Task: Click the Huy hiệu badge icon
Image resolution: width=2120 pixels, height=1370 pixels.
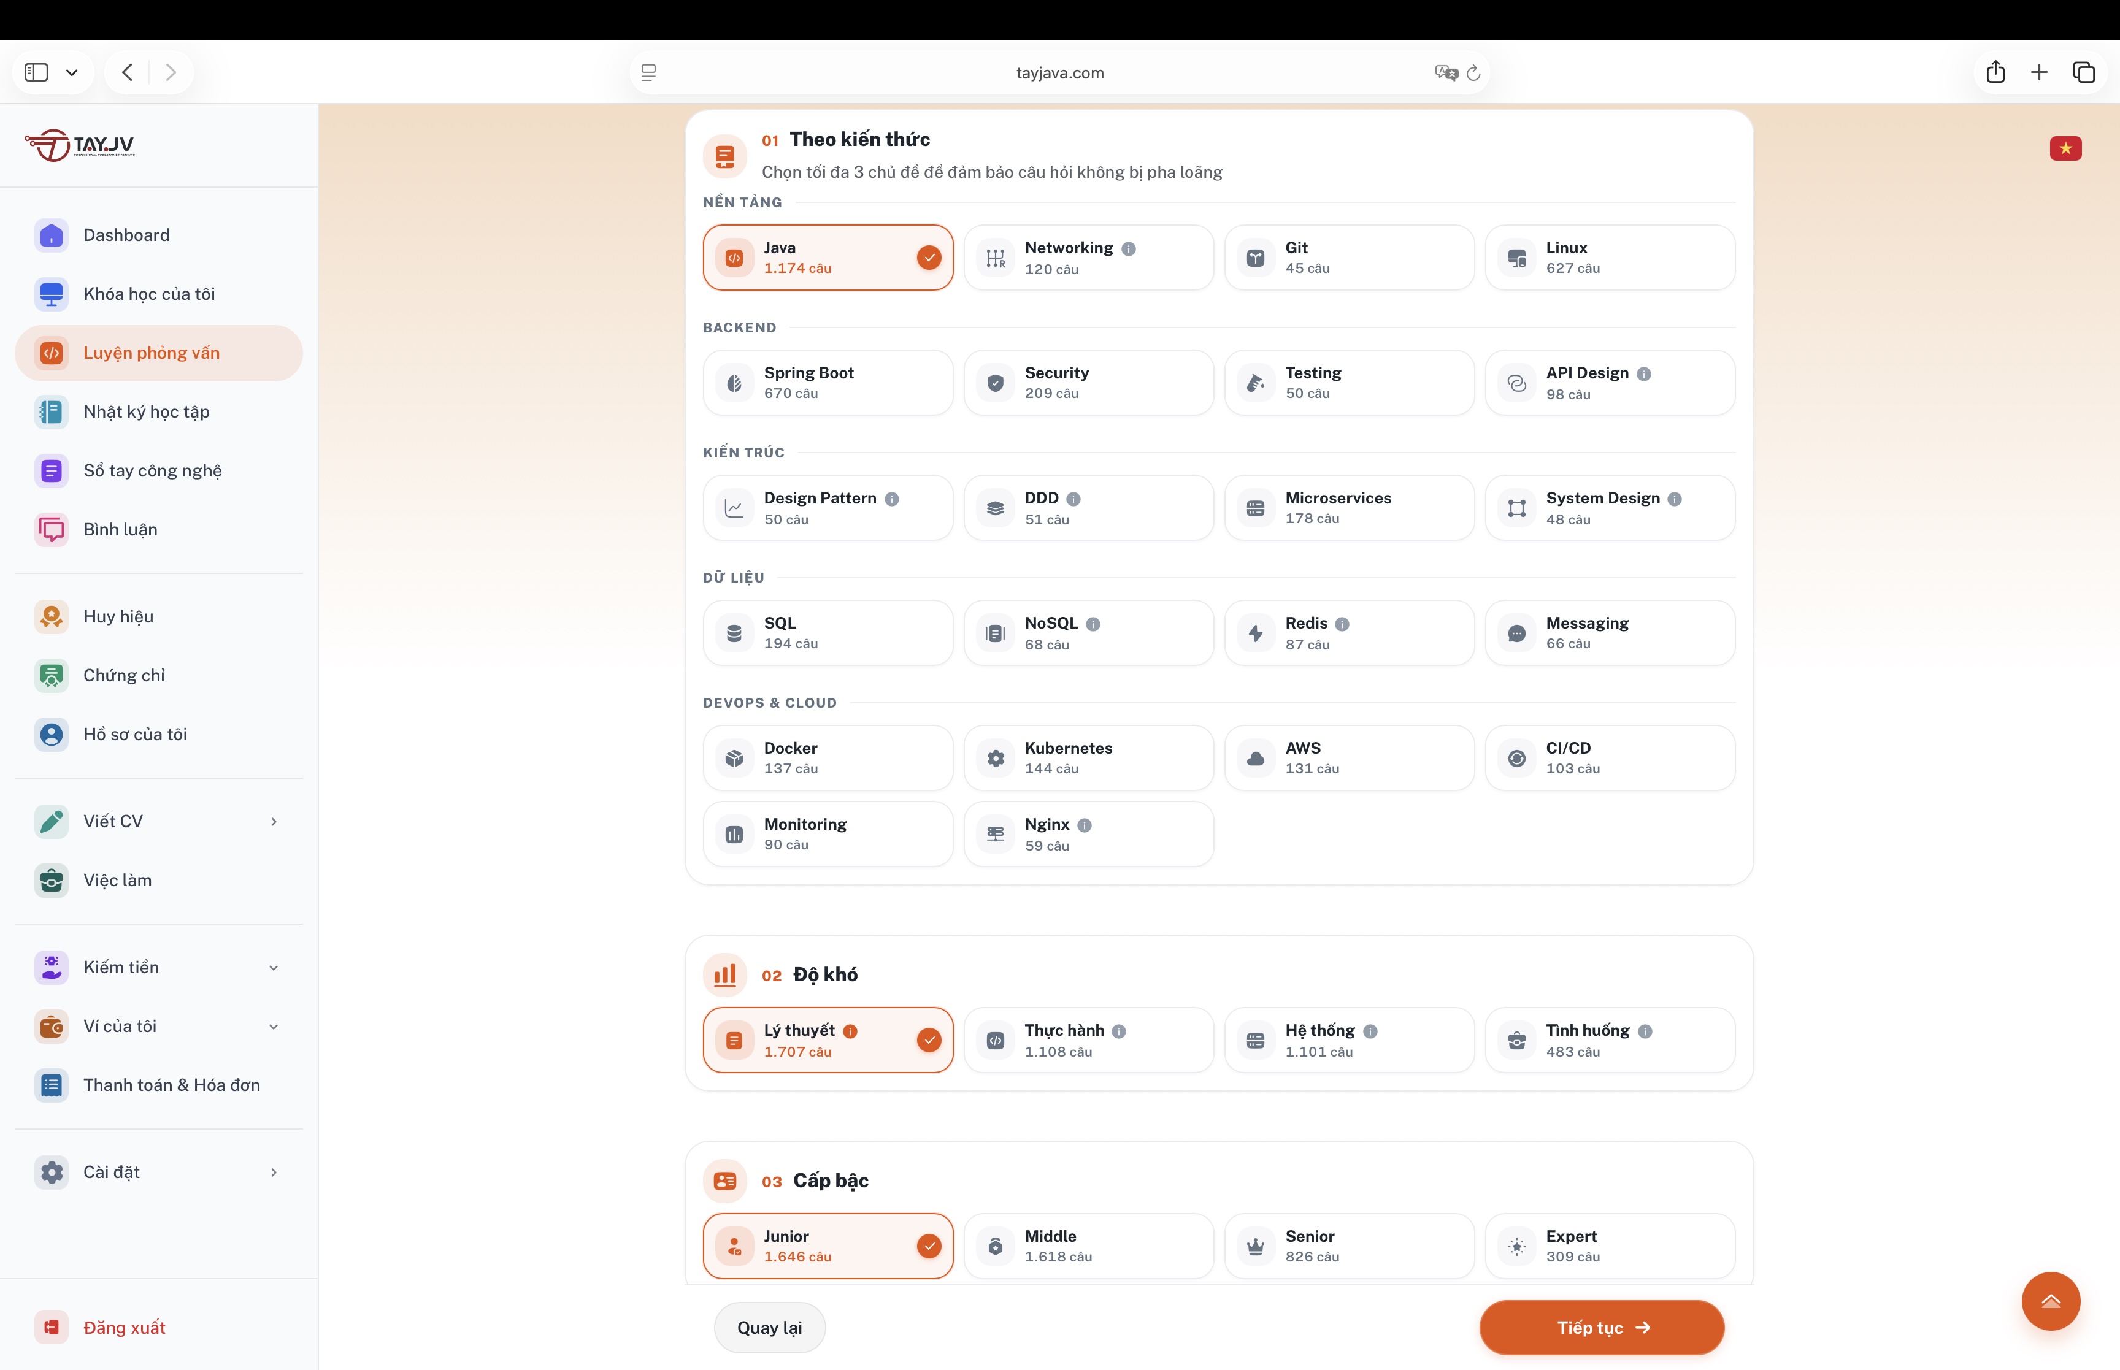Action: [52, 616]
